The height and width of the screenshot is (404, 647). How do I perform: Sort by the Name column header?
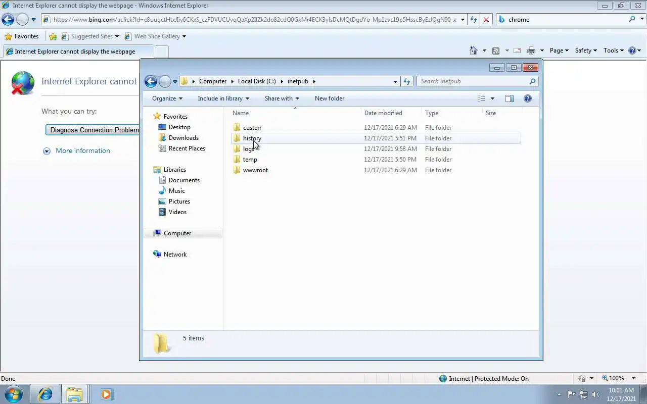pos(295,113)
